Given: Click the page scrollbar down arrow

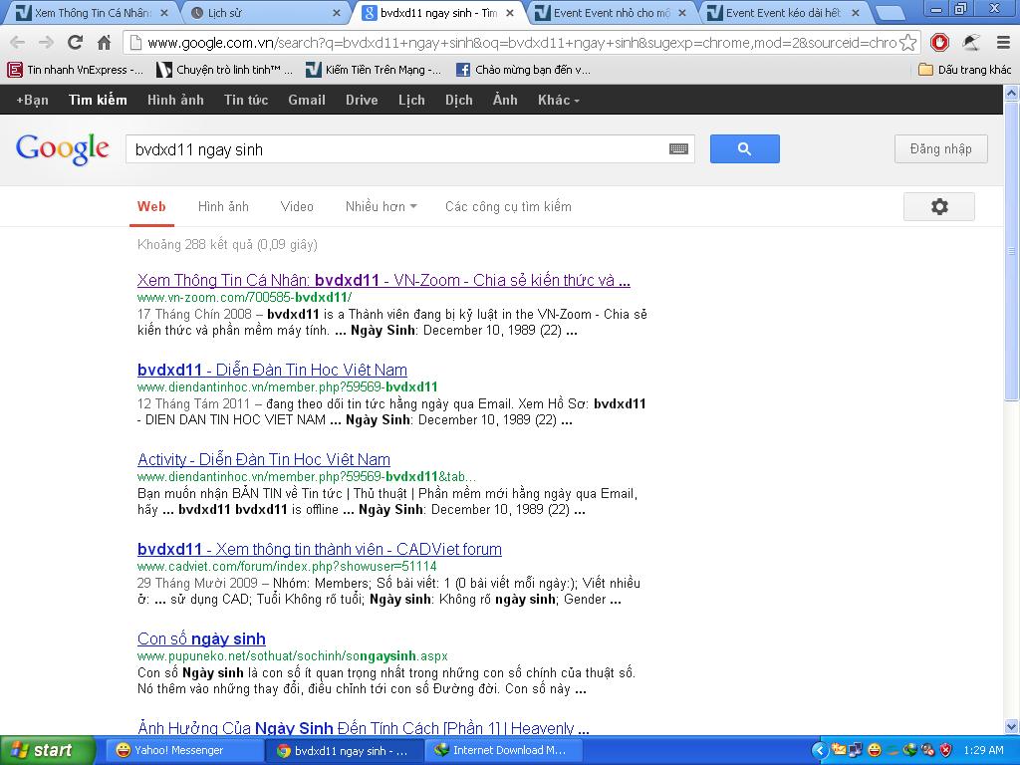Looking at the screenshot, I should point(1012,726).
